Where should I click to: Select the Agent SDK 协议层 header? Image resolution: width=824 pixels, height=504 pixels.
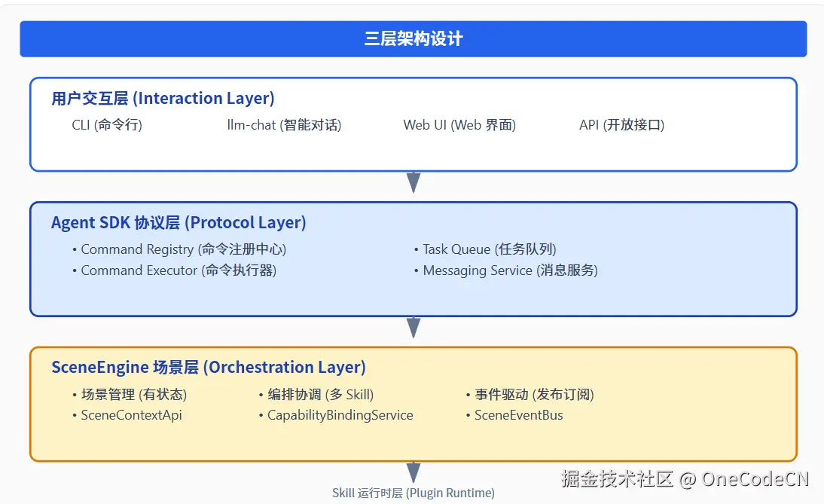[179, 222]
